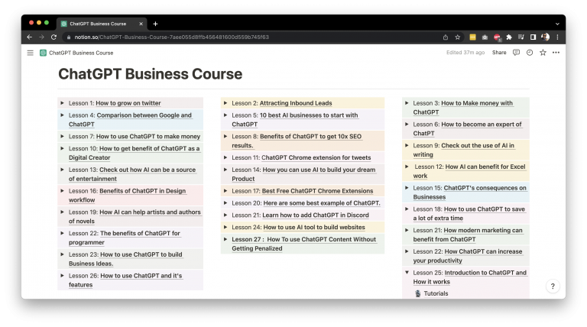Open the Chrome extensions puzzle icon
This screenshot has height=327, width=587.
pos(509,37)
